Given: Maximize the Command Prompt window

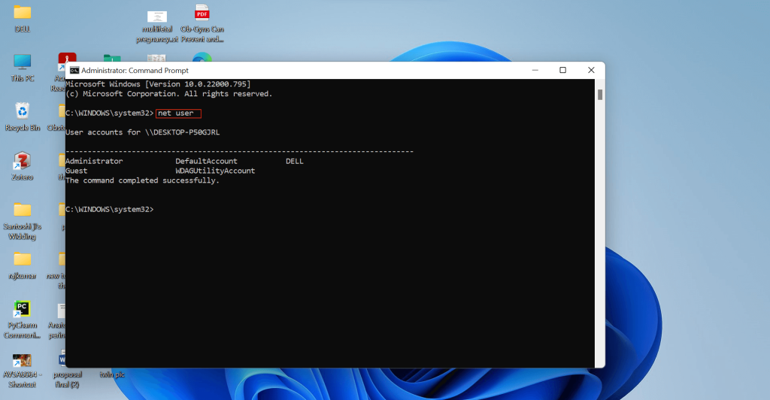Looking at the screenshot, I should point(562,70).
